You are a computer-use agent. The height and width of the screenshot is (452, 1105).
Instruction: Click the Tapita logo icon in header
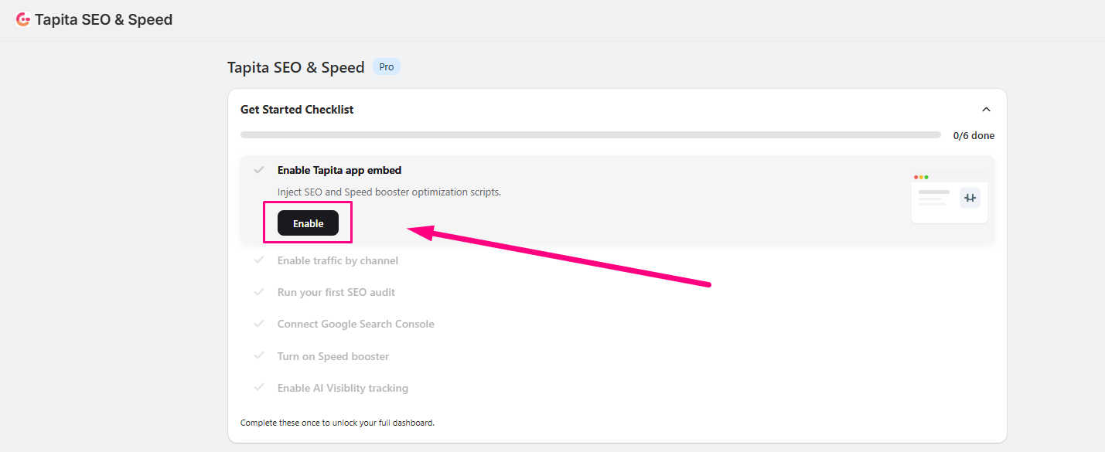click(23, 20)
